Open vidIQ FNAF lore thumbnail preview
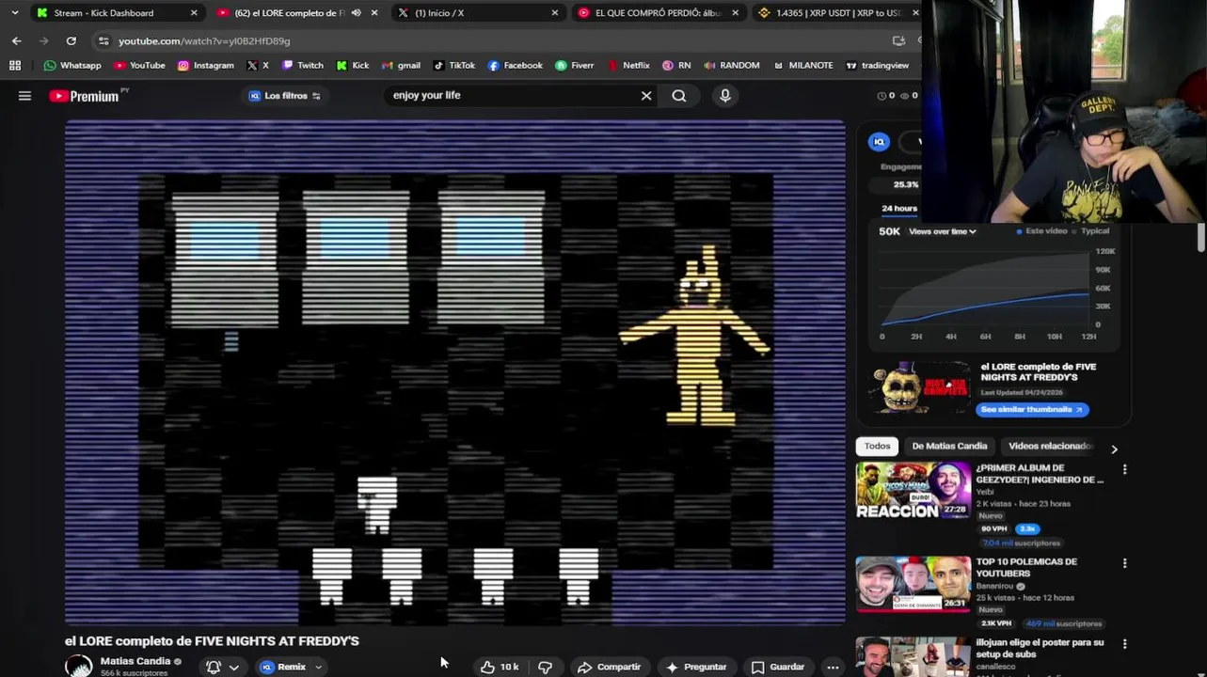Image resolution: width=1207 pixels, height=677 pixels. click(x=920, y=386)
